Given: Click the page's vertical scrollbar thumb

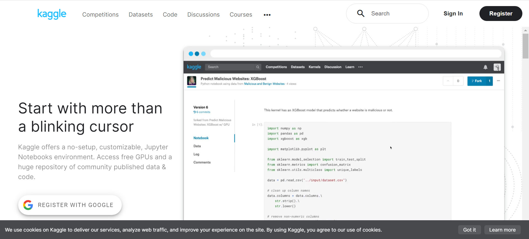Looking at the screenshot, I should [x=525, y=46].
